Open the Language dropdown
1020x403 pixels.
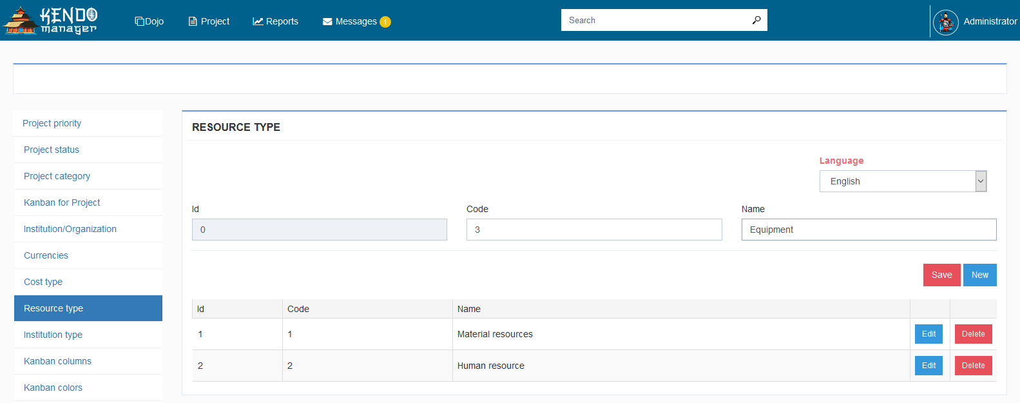(x=903, y=181)
